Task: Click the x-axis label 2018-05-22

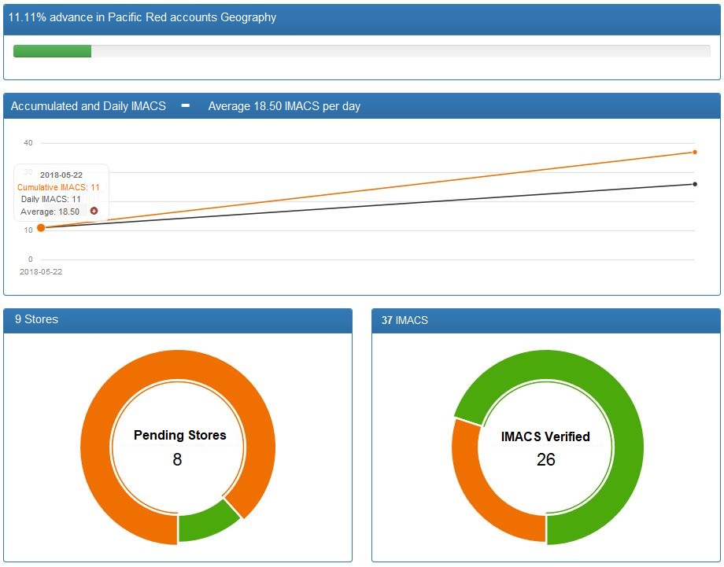Action: click(x=41, y=272)
